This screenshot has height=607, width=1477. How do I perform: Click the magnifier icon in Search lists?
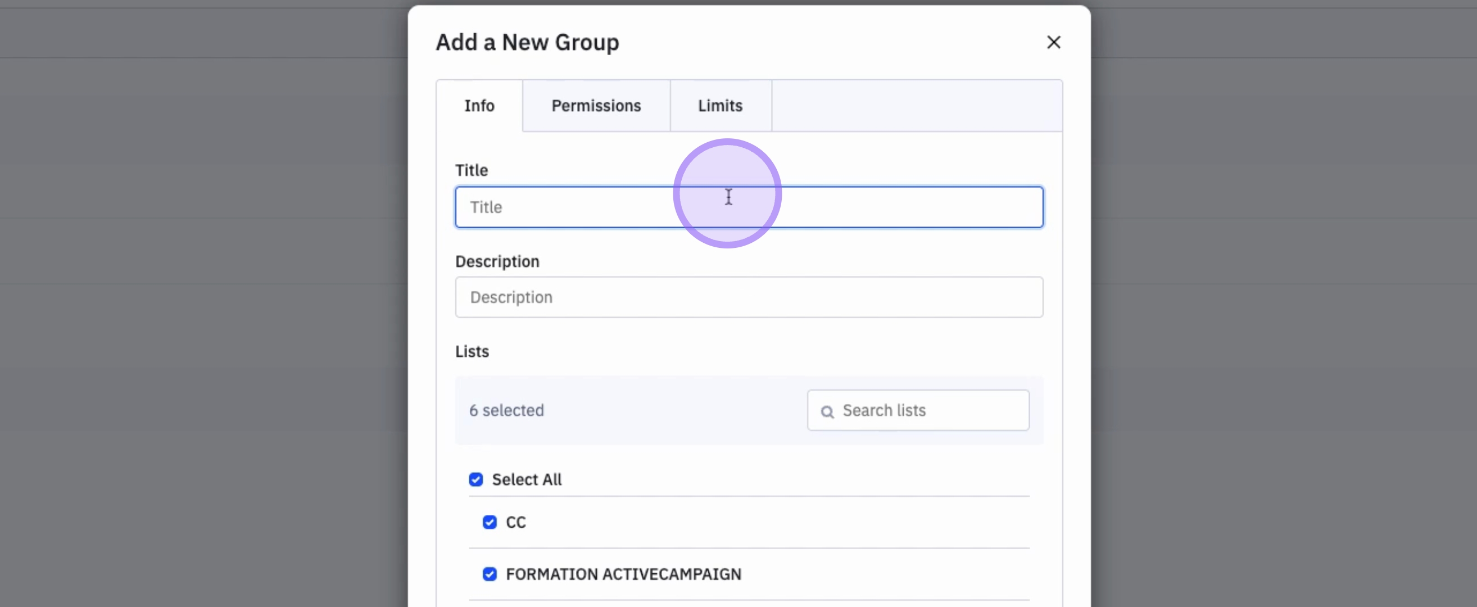[x=827, y=411]
